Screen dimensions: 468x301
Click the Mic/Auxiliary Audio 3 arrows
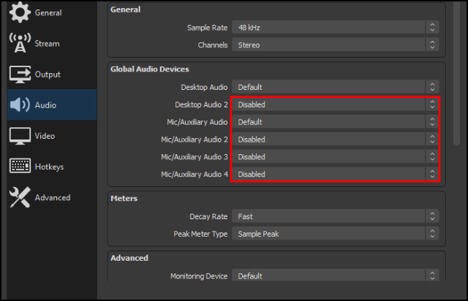[432, 156]
